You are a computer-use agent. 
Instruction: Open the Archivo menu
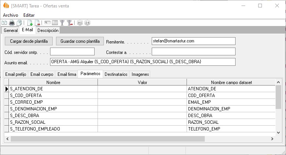click(x=10, y=15)
